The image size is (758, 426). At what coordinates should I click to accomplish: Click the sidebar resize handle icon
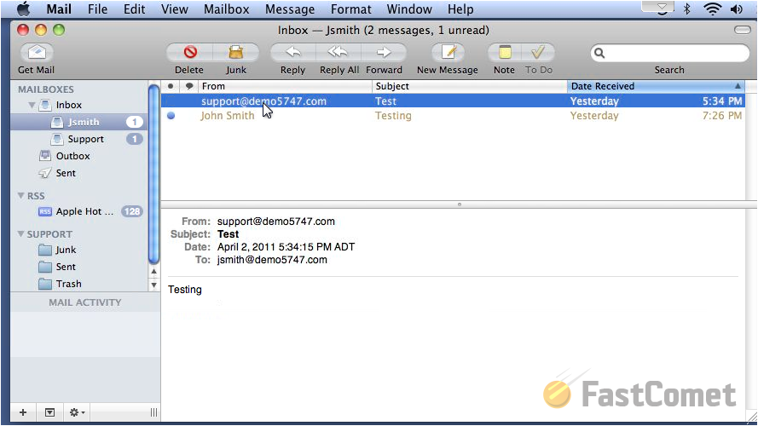pos(153,412)
